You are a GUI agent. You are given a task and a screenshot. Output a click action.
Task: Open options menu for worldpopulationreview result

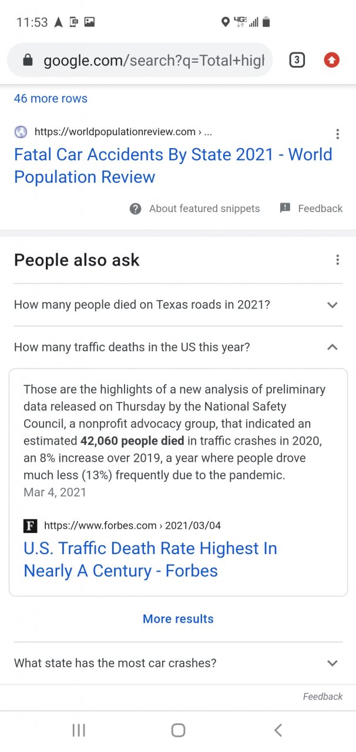[337, 134]
